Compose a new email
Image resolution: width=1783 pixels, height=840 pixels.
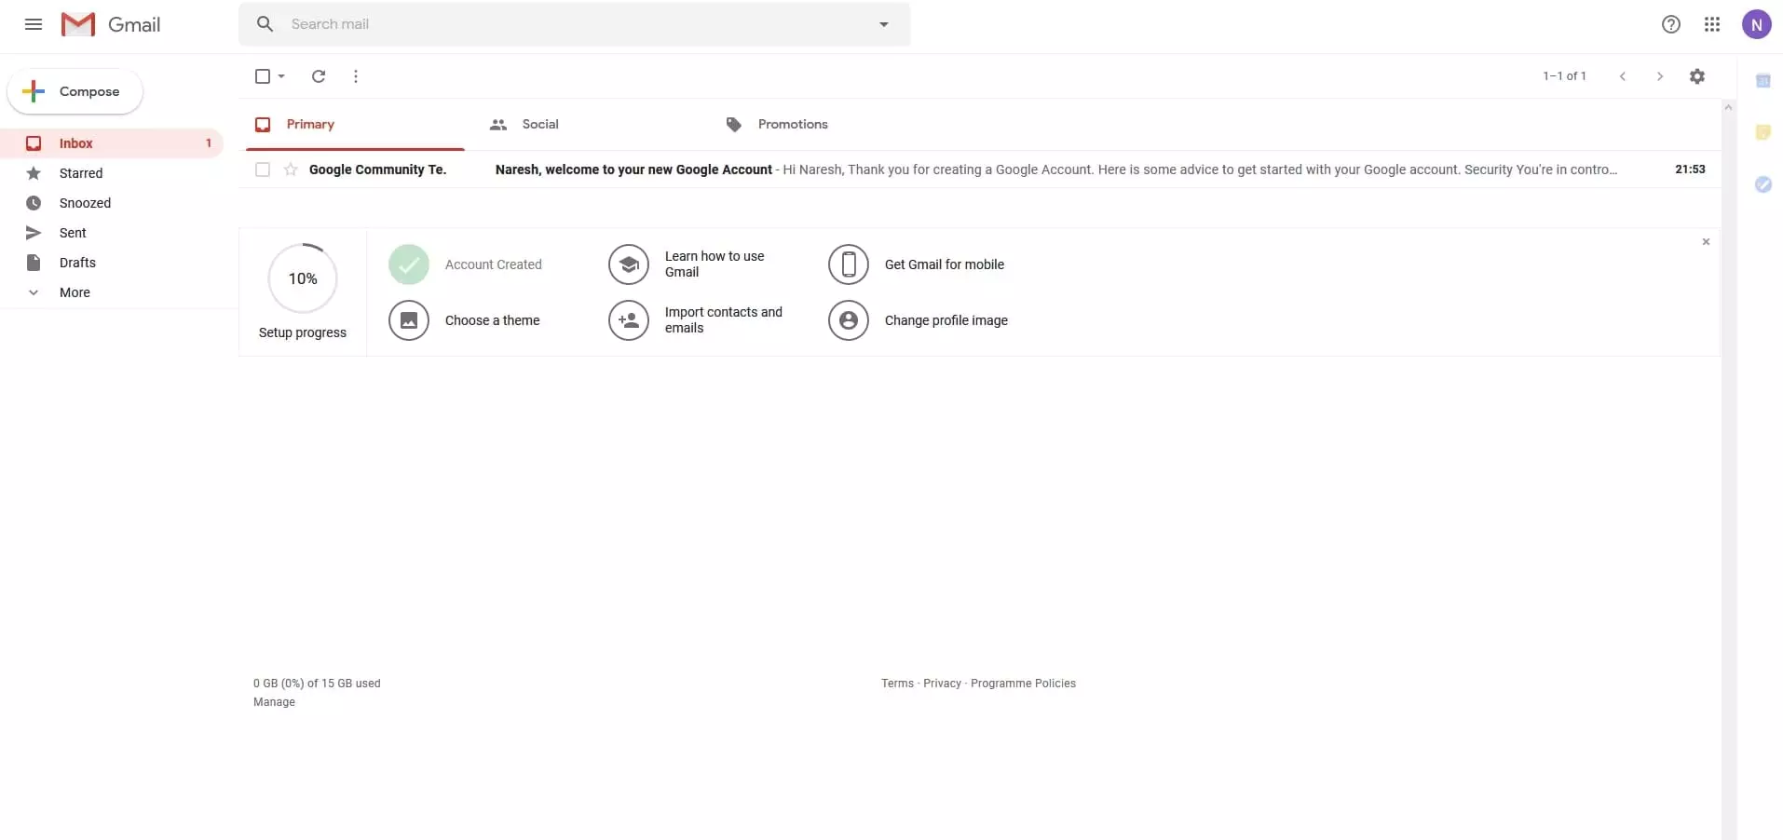75,91
